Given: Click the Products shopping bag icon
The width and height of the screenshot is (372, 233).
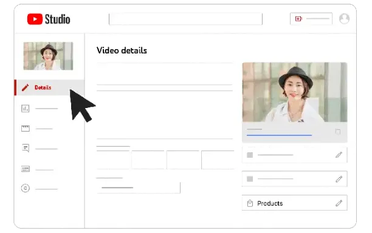Looking at the screenshot, I should pyautogui.click(x=250, y=203).
